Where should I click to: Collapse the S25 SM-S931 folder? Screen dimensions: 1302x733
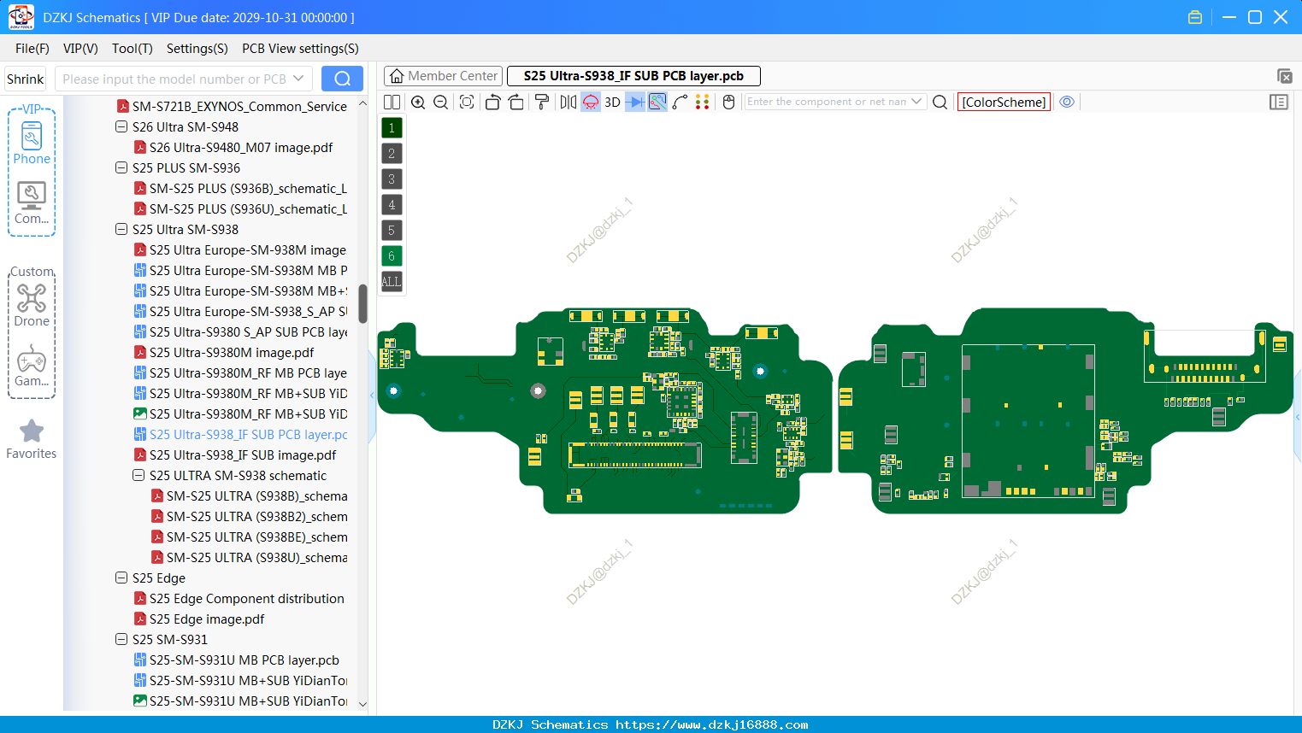pyautogui.click(x=121, y=639)
